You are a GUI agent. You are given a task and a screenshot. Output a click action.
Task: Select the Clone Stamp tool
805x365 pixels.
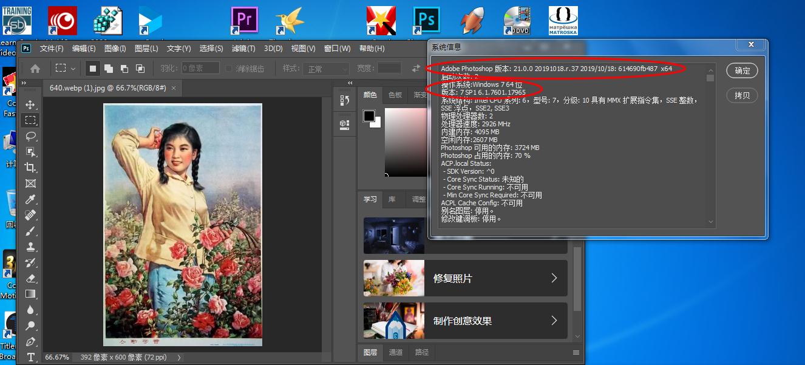[x=30, y=247]
